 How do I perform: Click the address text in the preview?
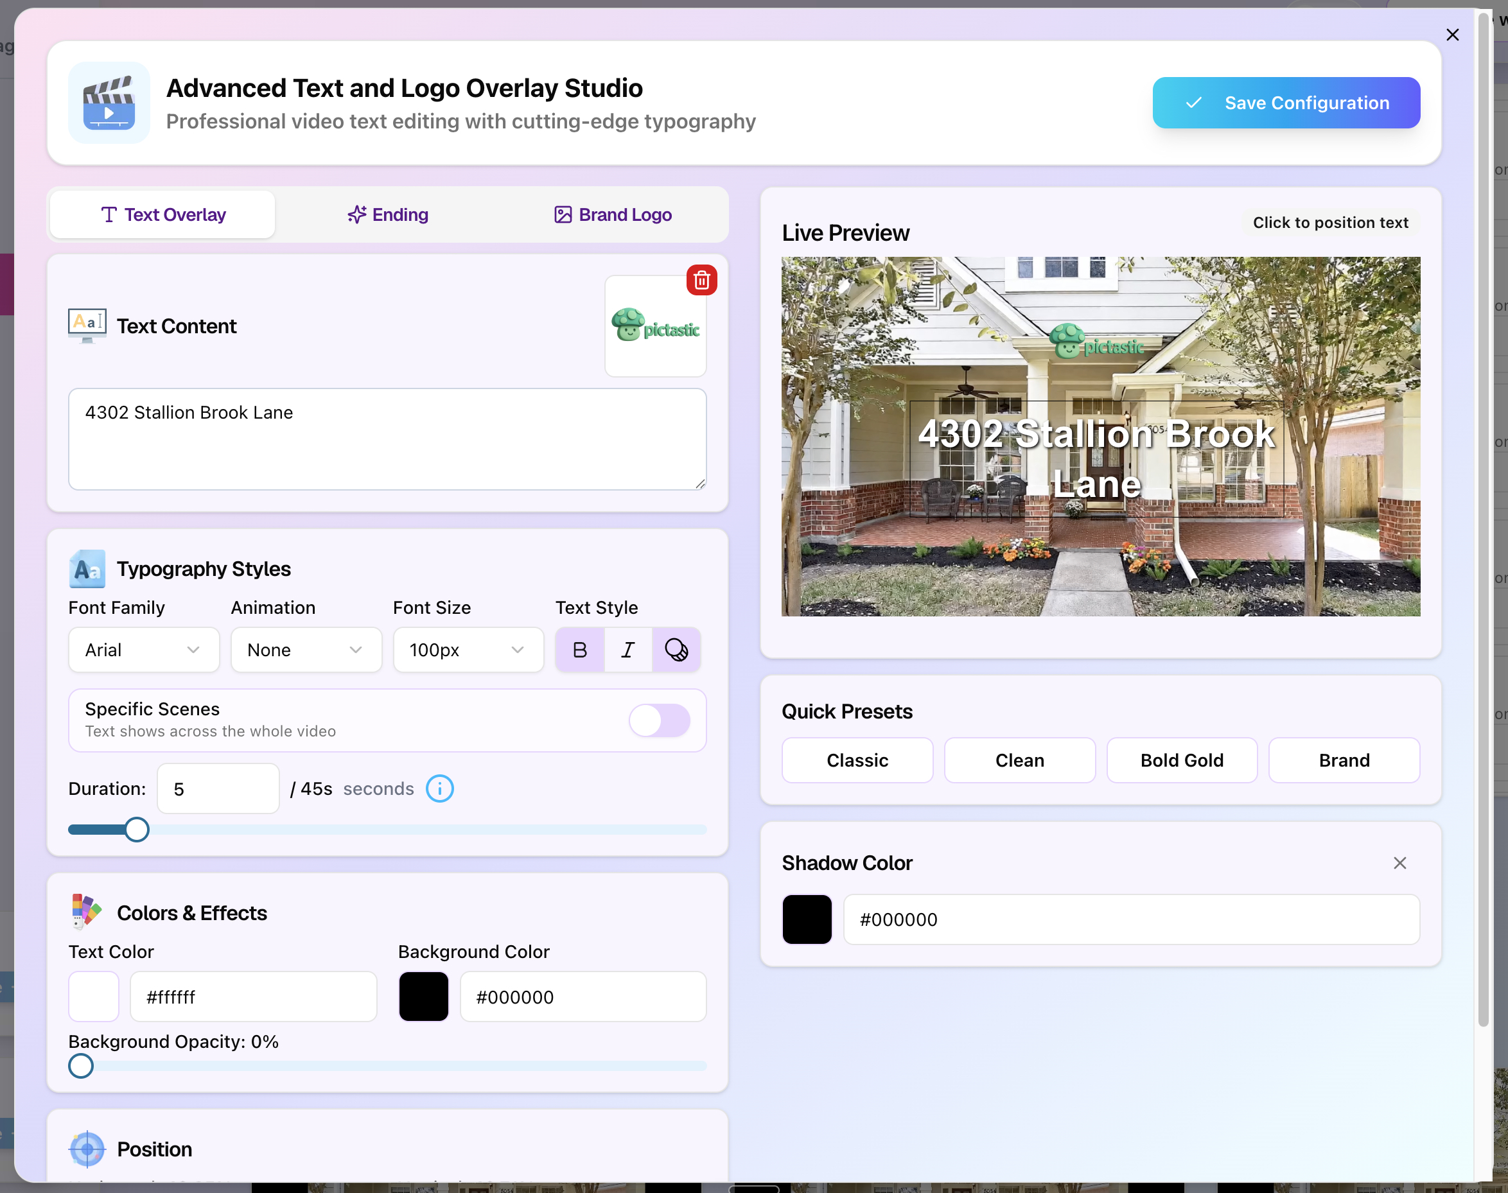pyautogui.click(x=1096, y=458)
